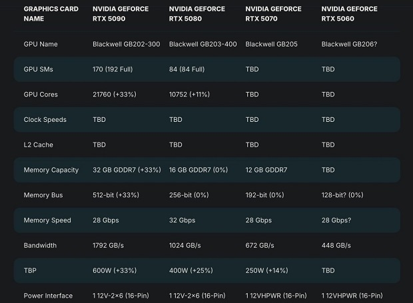Select the NVIDIA GeForce RTX 5060 column header

pos(349,14)
